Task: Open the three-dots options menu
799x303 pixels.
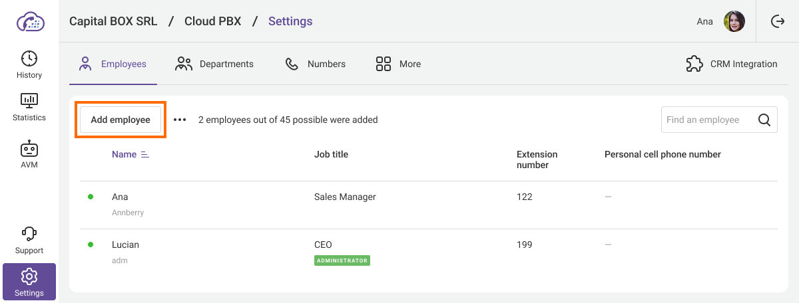Action: tap(180, 120)
